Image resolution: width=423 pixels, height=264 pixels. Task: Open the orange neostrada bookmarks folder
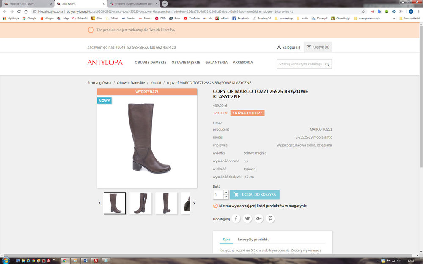click(x=367, y=18)
